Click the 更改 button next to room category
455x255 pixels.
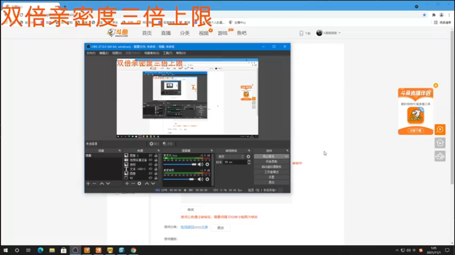(221, 228)
